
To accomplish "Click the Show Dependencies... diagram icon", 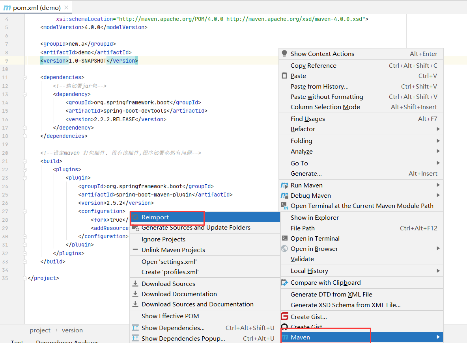I will coord(135,328).
